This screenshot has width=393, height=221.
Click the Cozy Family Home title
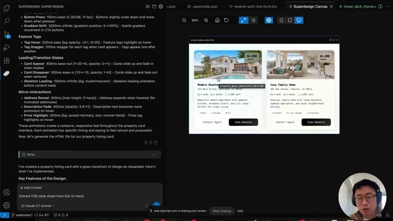click(282, 85)
